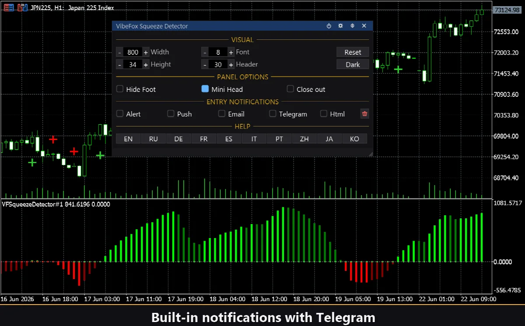525x326 pixels.
Task: Check the Telegram notification box
Action: pos(273,114)
